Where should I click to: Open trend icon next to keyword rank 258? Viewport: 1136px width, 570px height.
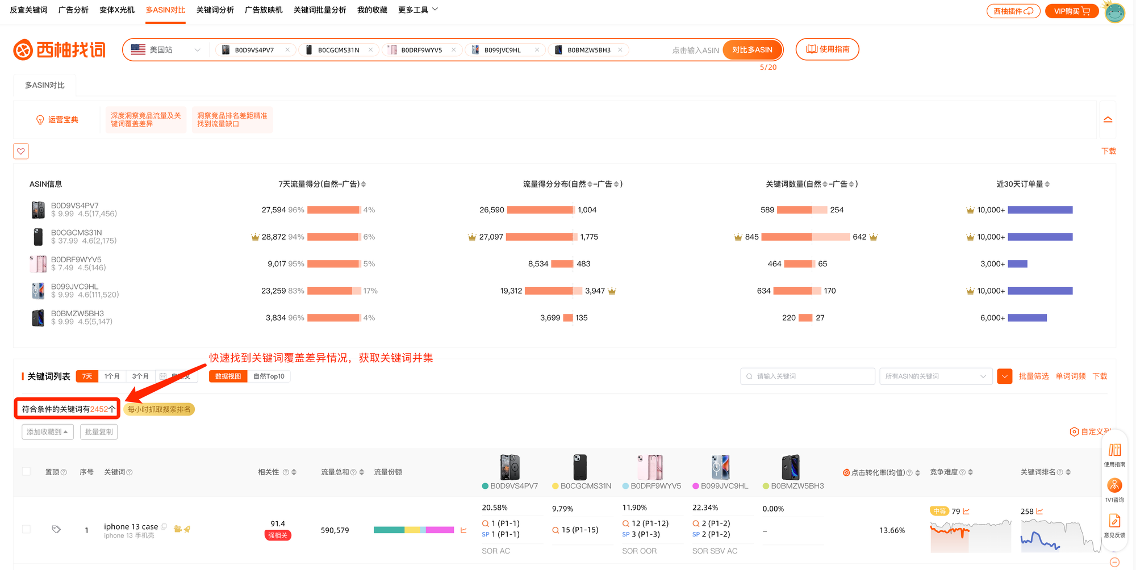click(1039, 511)
